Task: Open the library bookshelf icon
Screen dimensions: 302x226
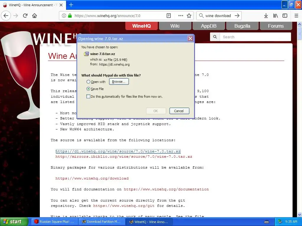Action: tap(275, 16)
